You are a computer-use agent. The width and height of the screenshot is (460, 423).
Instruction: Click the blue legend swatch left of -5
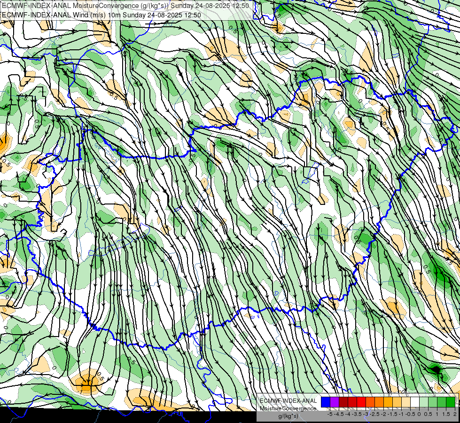[x=326, y=402]
